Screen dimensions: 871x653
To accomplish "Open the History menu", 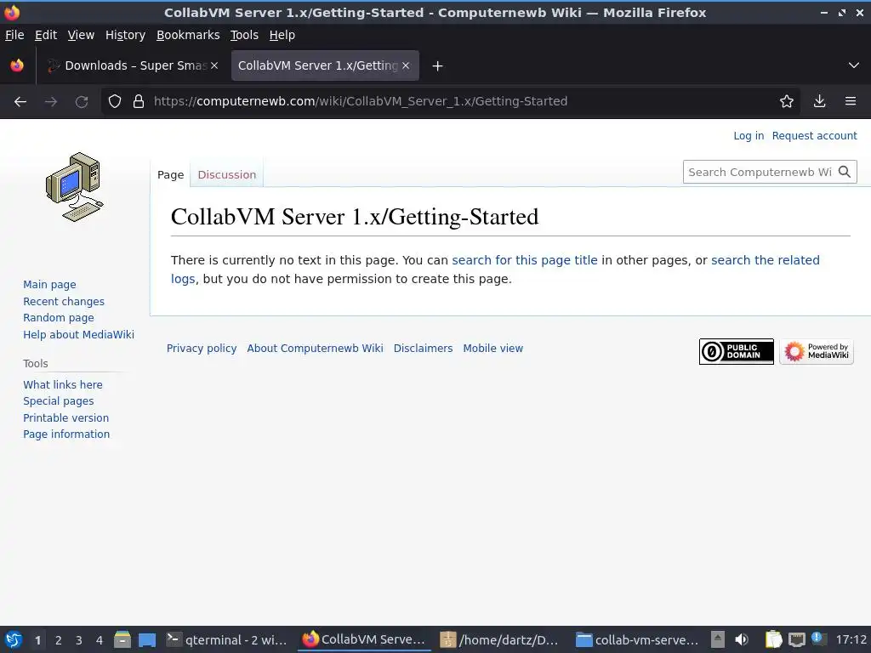I will click(x=125, y=35).
